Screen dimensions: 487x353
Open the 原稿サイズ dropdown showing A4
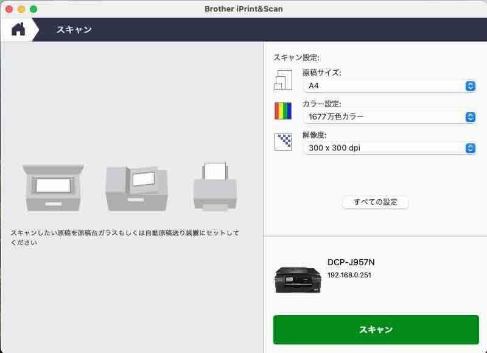click(390, 86)
